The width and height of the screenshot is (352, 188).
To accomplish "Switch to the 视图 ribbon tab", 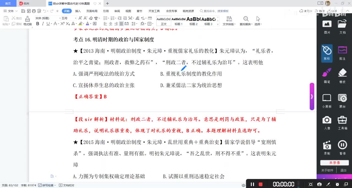I will click(x=128, y=11).
